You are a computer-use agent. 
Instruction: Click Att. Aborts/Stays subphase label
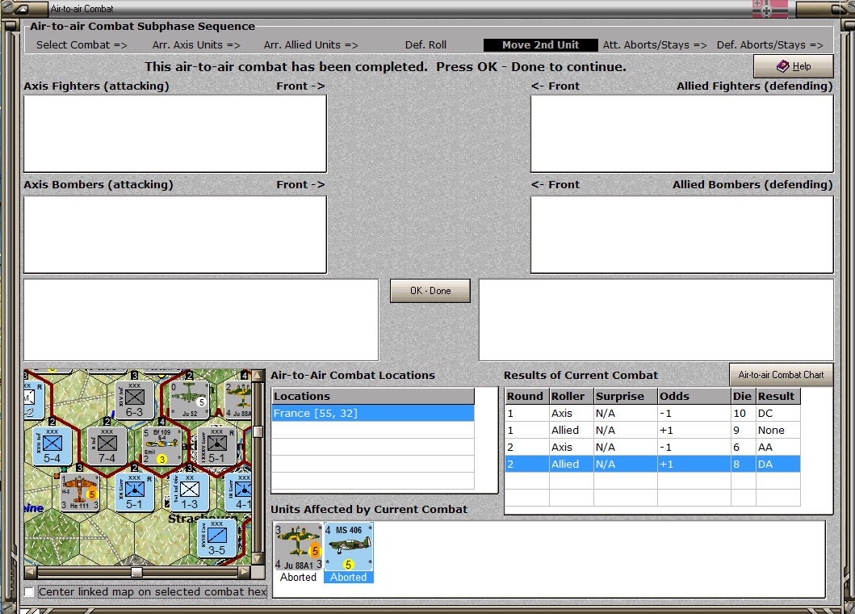654,44
